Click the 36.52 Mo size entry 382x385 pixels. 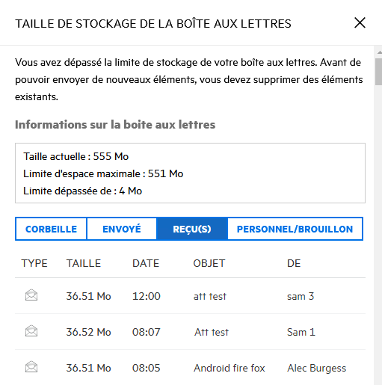(88, 332)
